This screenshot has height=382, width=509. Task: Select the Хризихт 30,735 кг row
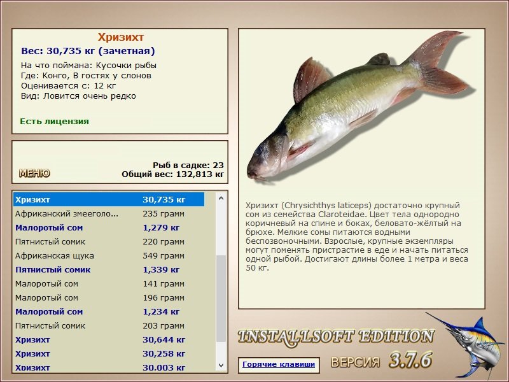point(109,199)
